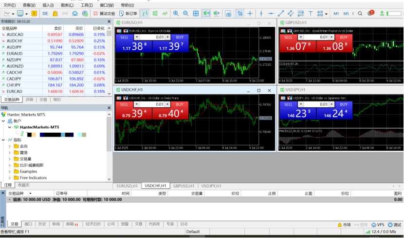
Task: Open volume dropdown on USDCHF chart
Action: point(137,104)
